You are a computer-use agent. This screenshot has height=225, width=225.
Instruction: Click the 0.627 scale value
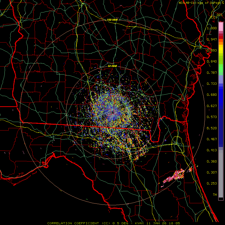click(212, 106)
